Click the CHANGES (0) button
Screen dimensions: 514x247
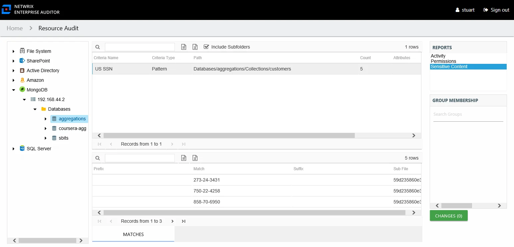[x=449, y=216]
